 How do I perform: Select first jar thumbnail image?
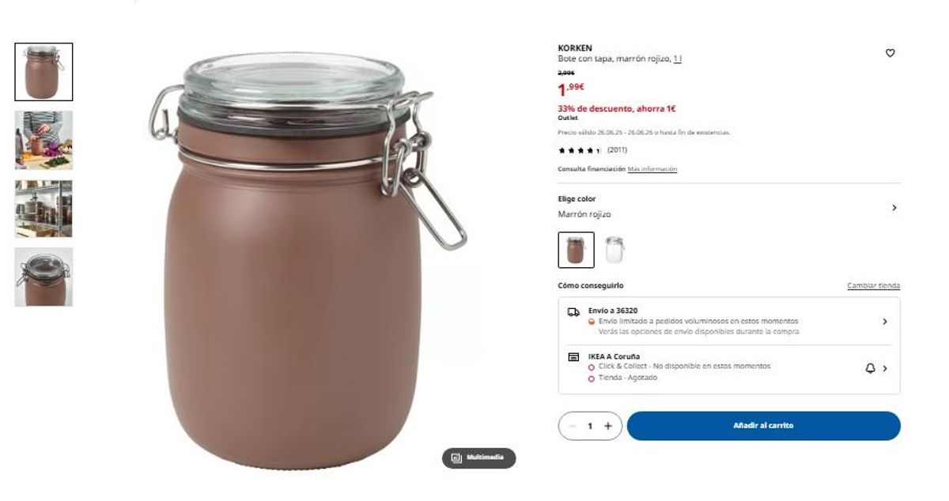pyautogui.click(x=43, y=72)
